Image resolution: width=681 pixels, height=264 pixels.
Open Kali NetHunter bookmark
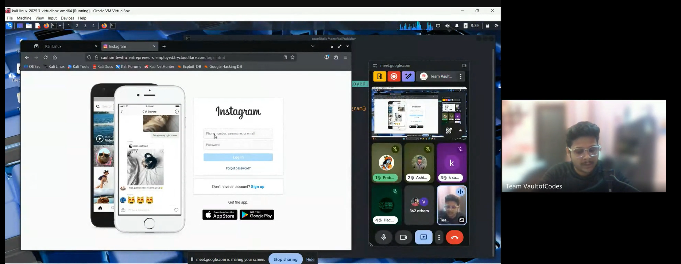tap(159, 67)
